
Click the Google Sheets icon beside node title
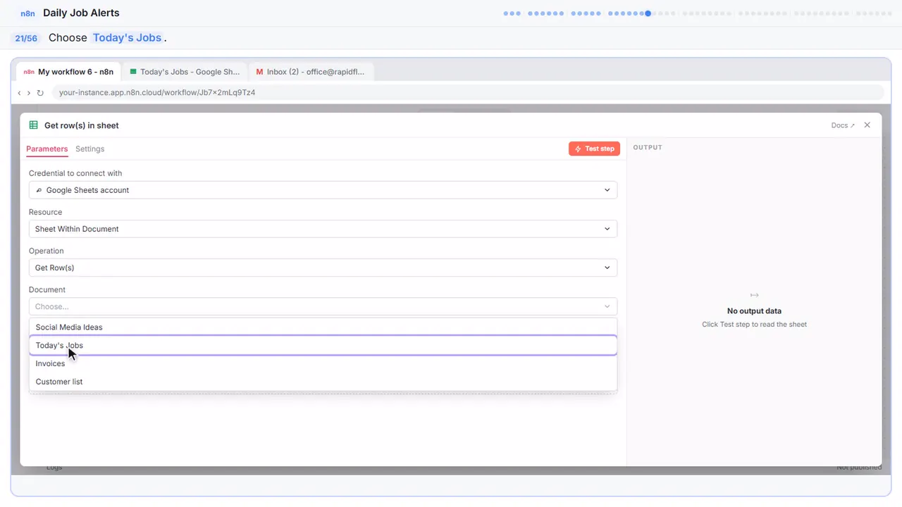[x=33, y=125]
